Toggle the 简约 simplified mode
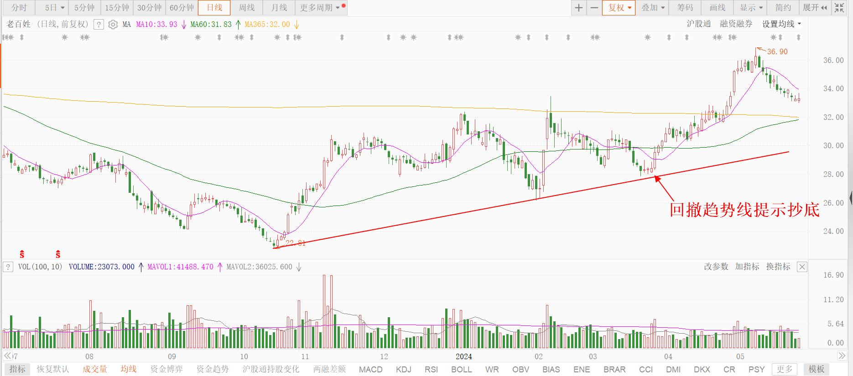The width and height of the screenshot is (853, 376). coord(783,8)
